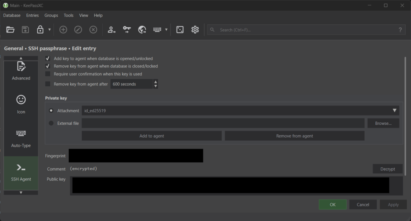Focus the Search (Ctrl+F) field
Screen dimensions: 411x221
pos(306,30)
